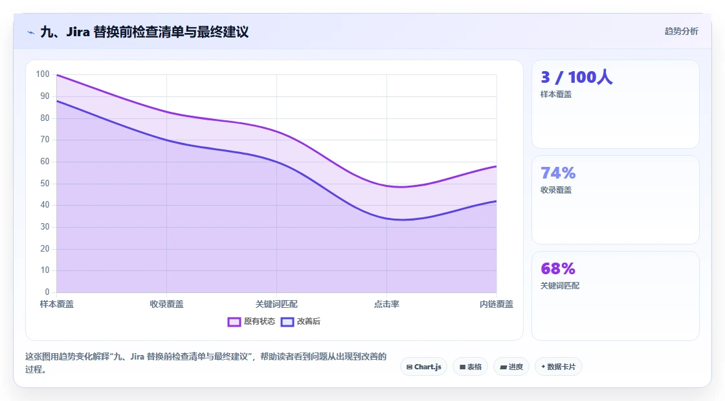Click the 收录覆盖 x-axis label
The width and height of the screenshot is (725, 401).
coord(166,304)
